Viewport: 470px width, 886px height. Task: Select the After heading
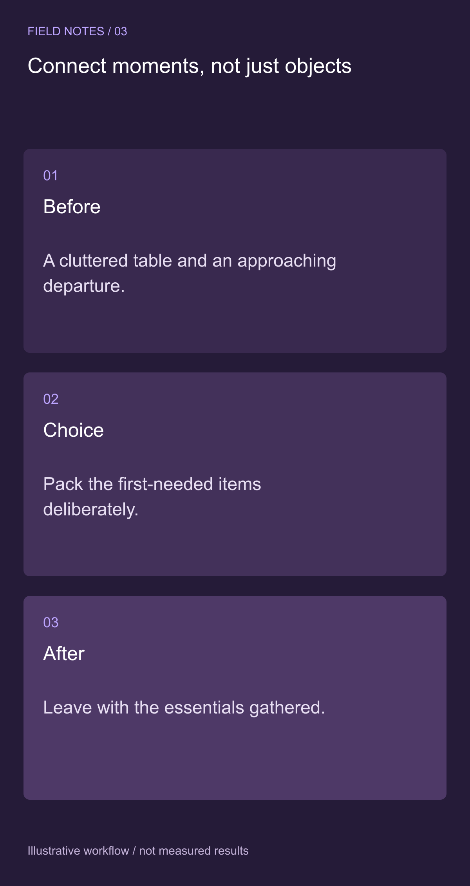point(64,654)
